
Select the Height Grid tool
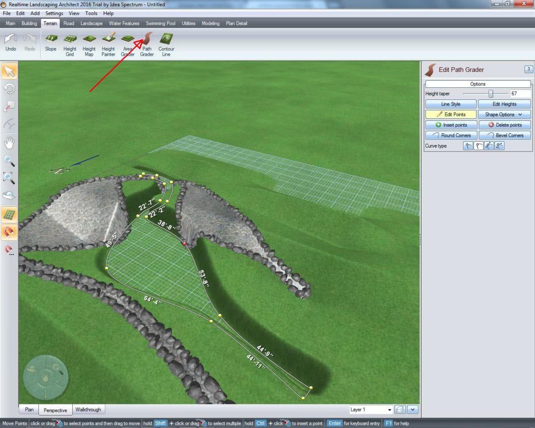(x=70, y=45)
